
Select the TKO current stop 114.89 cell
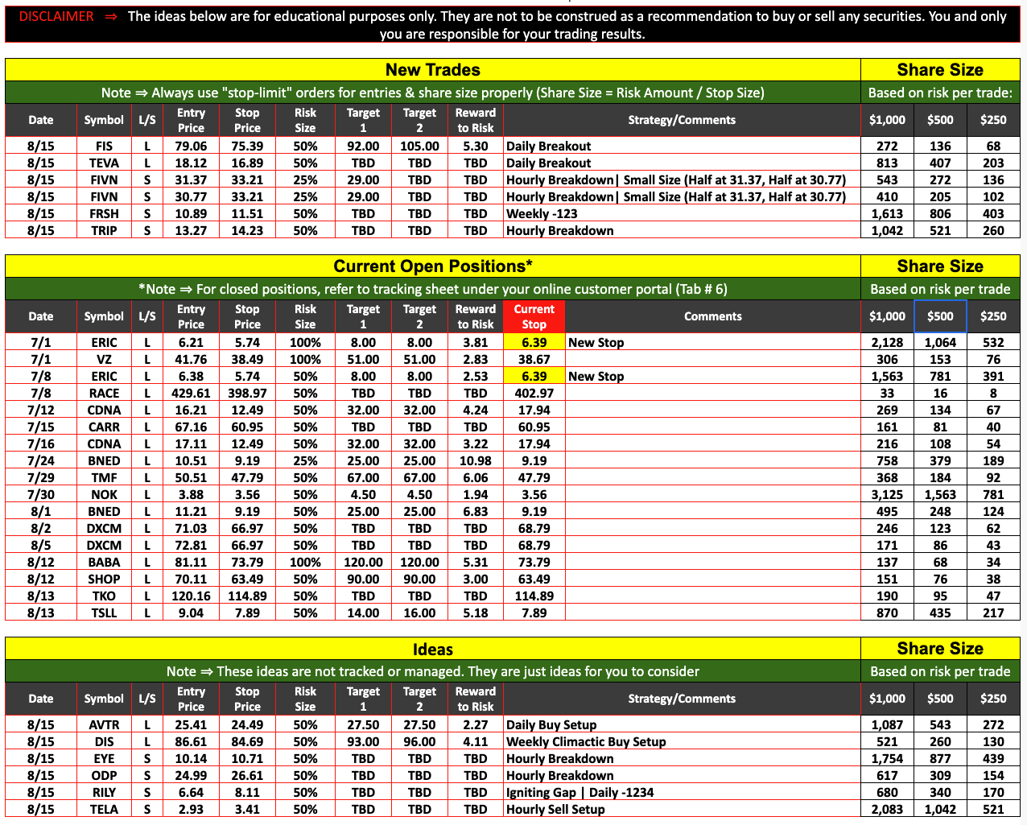click(x=534, y=596)
